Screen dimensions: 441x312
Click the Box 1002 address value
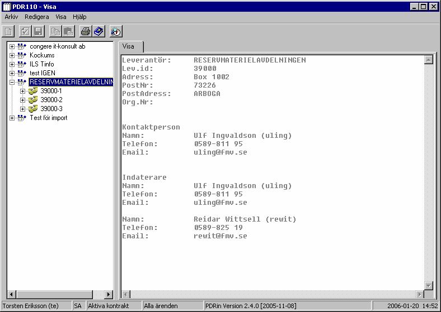click(212, 77)
